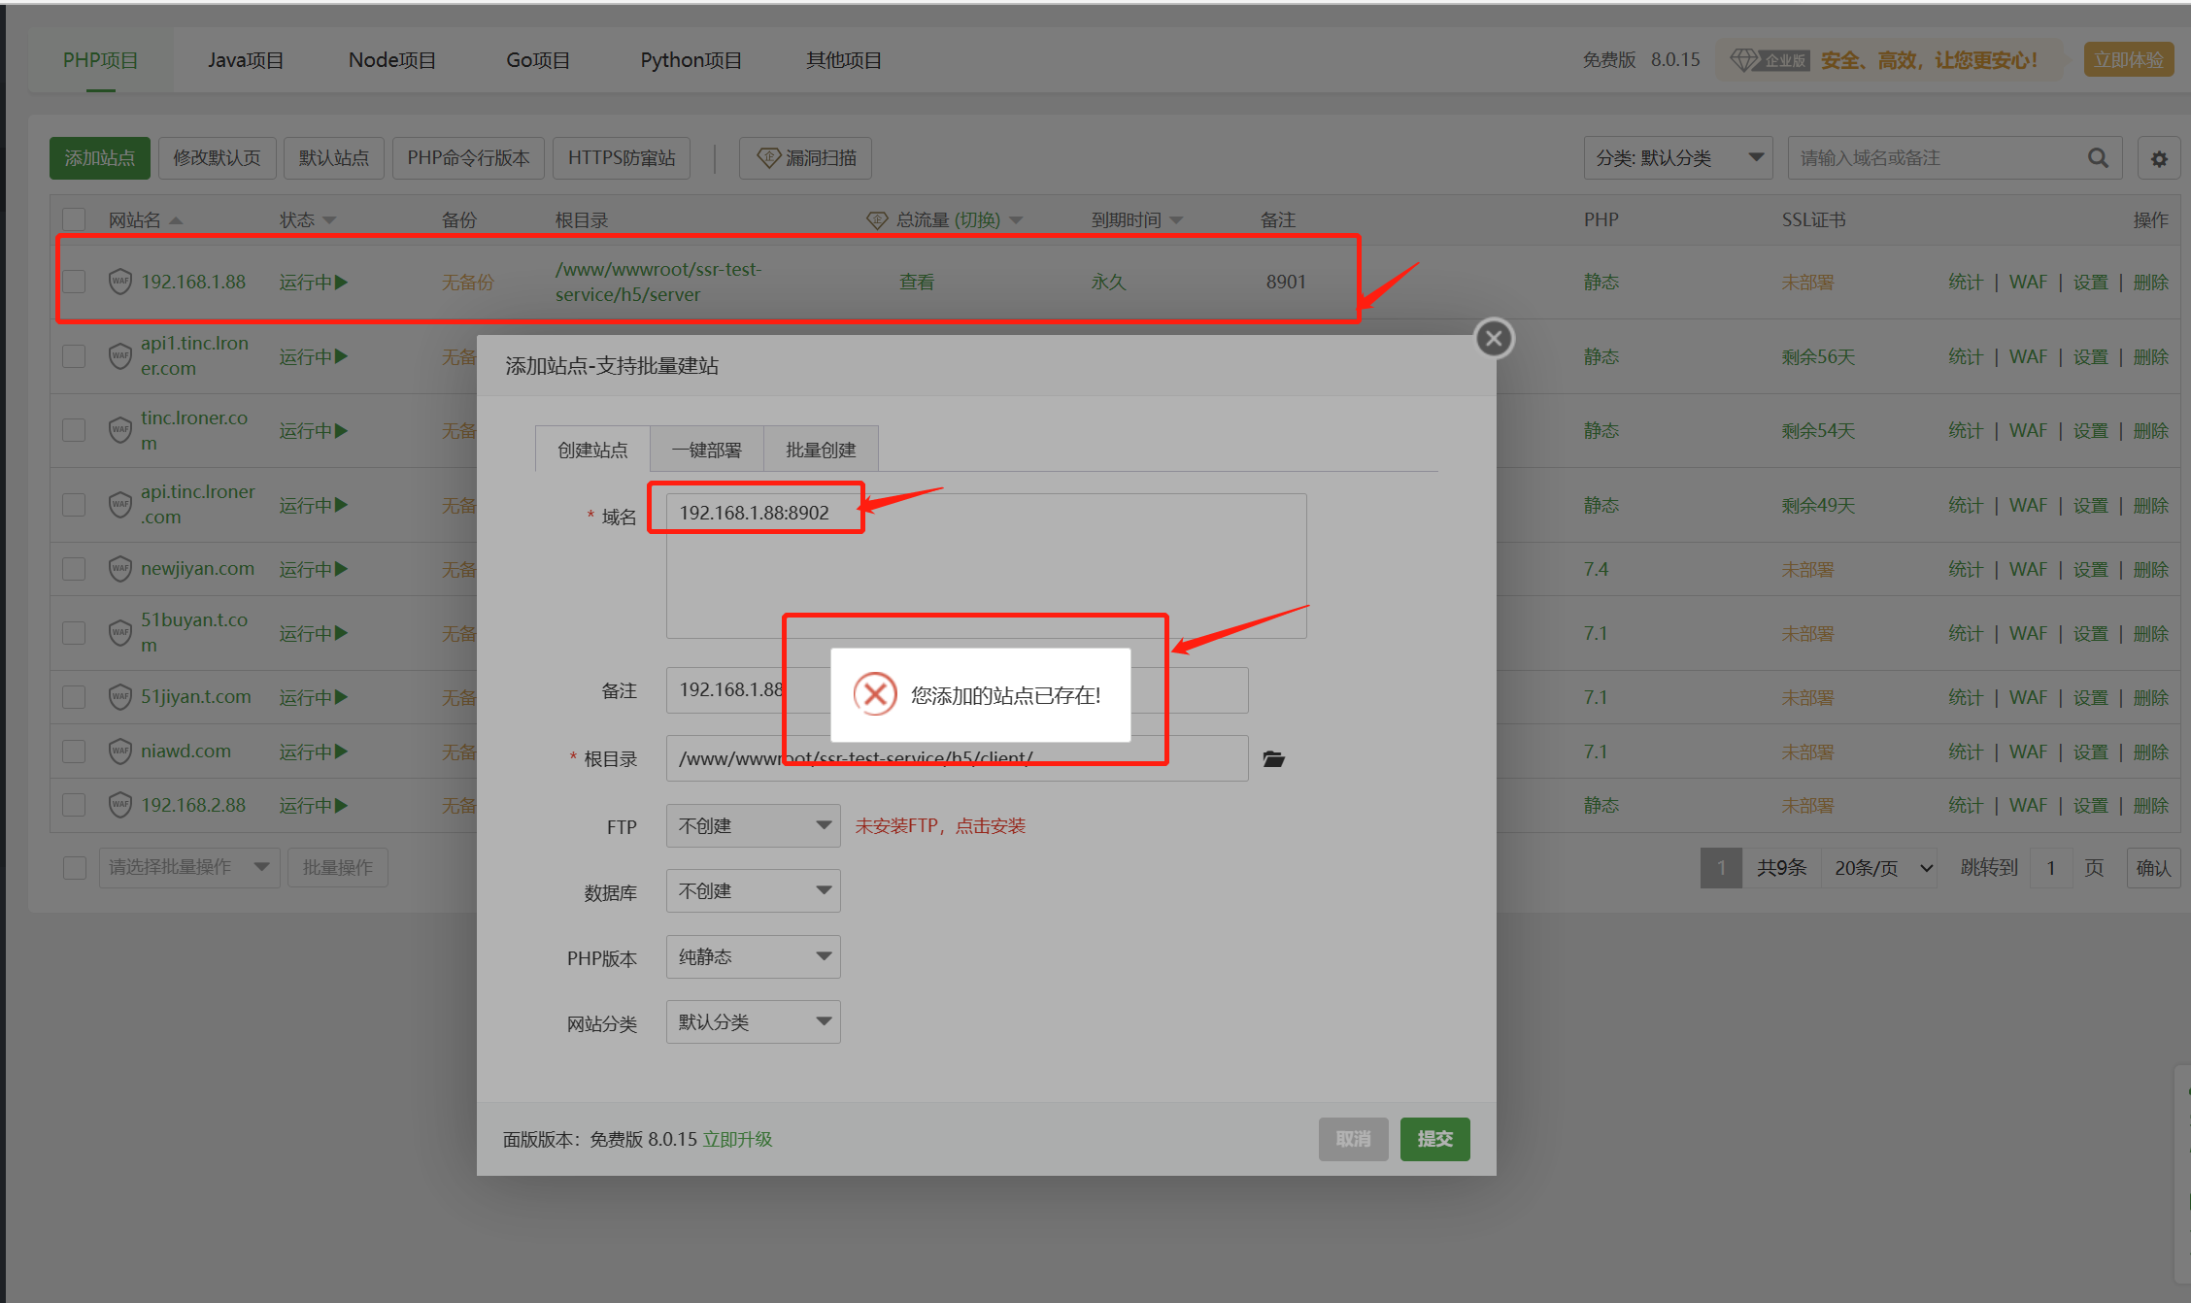Switch to the Python项目 tab
Viewport: 2191px width, 1303px height.
click(691, 60)
